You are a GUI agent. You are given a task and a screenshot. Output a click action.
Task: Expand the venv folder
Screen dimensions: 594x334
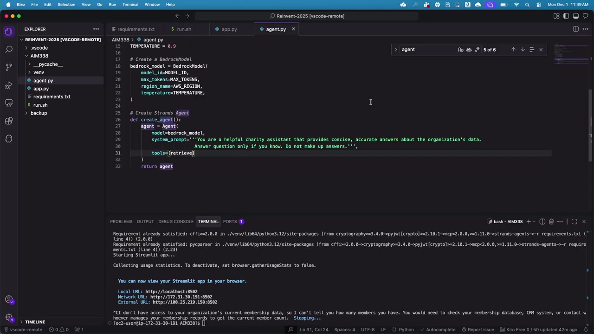[x=39, y=72]
